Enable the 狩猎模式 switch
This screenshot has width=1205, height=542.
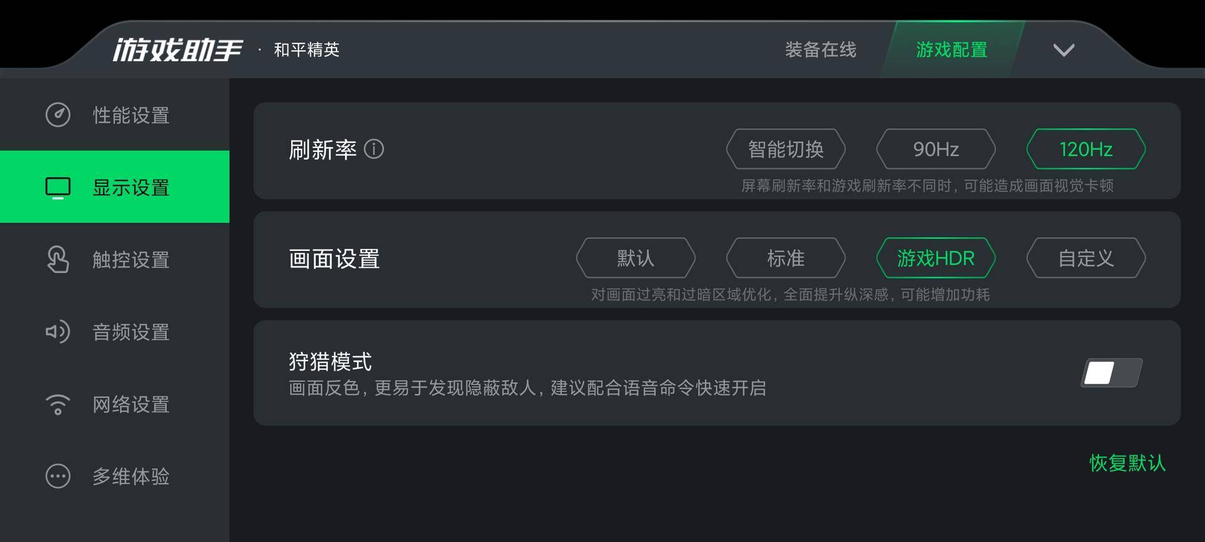(1110, 373)
